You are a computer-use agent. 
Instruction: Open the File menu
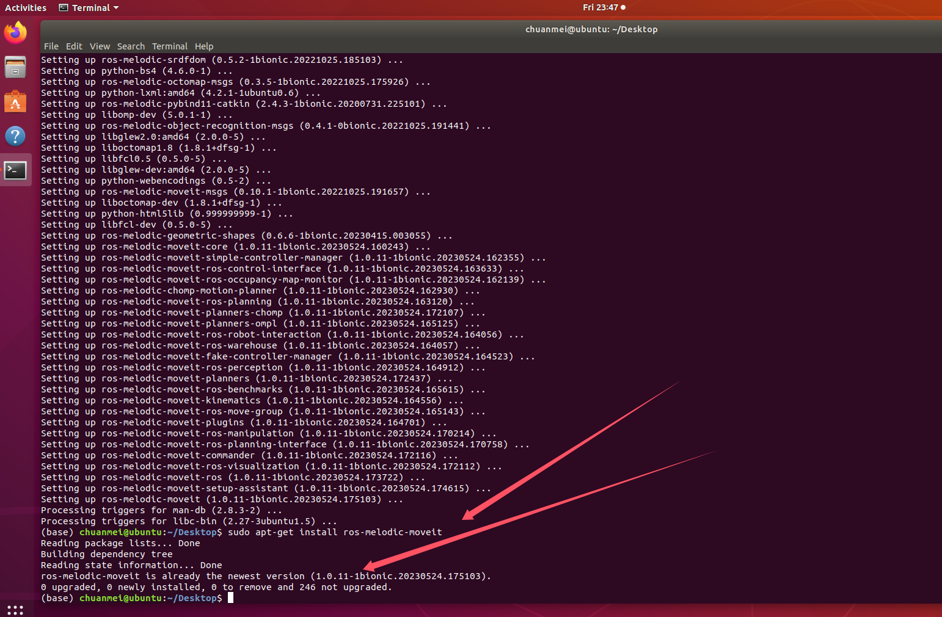click(51, 46)
